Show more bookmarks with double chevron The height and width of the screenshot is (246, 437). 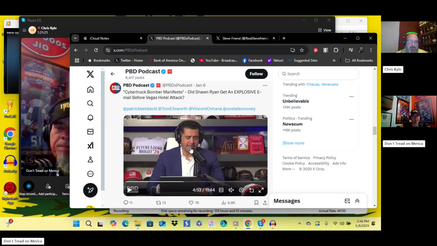334,60
